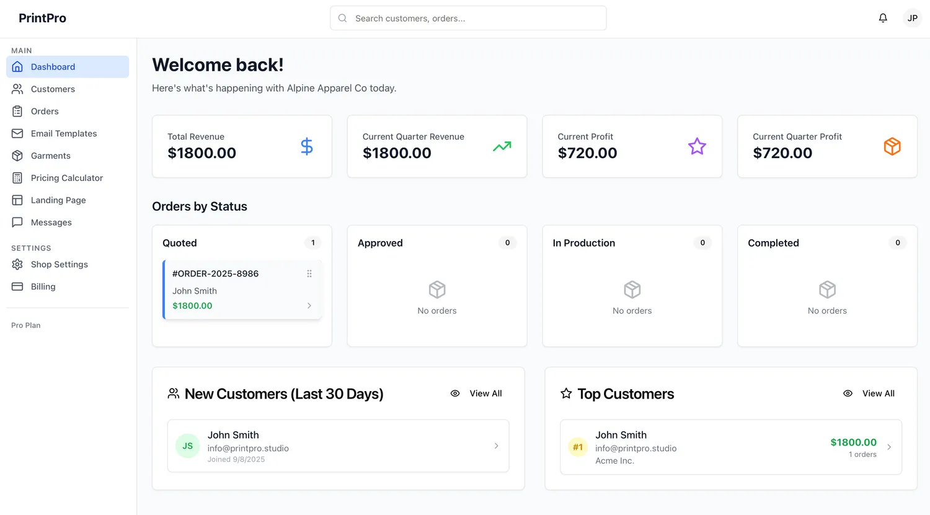Open the JP user avatar menu
The width and height of the screenshot is (930, 515).
pos(912,18)
